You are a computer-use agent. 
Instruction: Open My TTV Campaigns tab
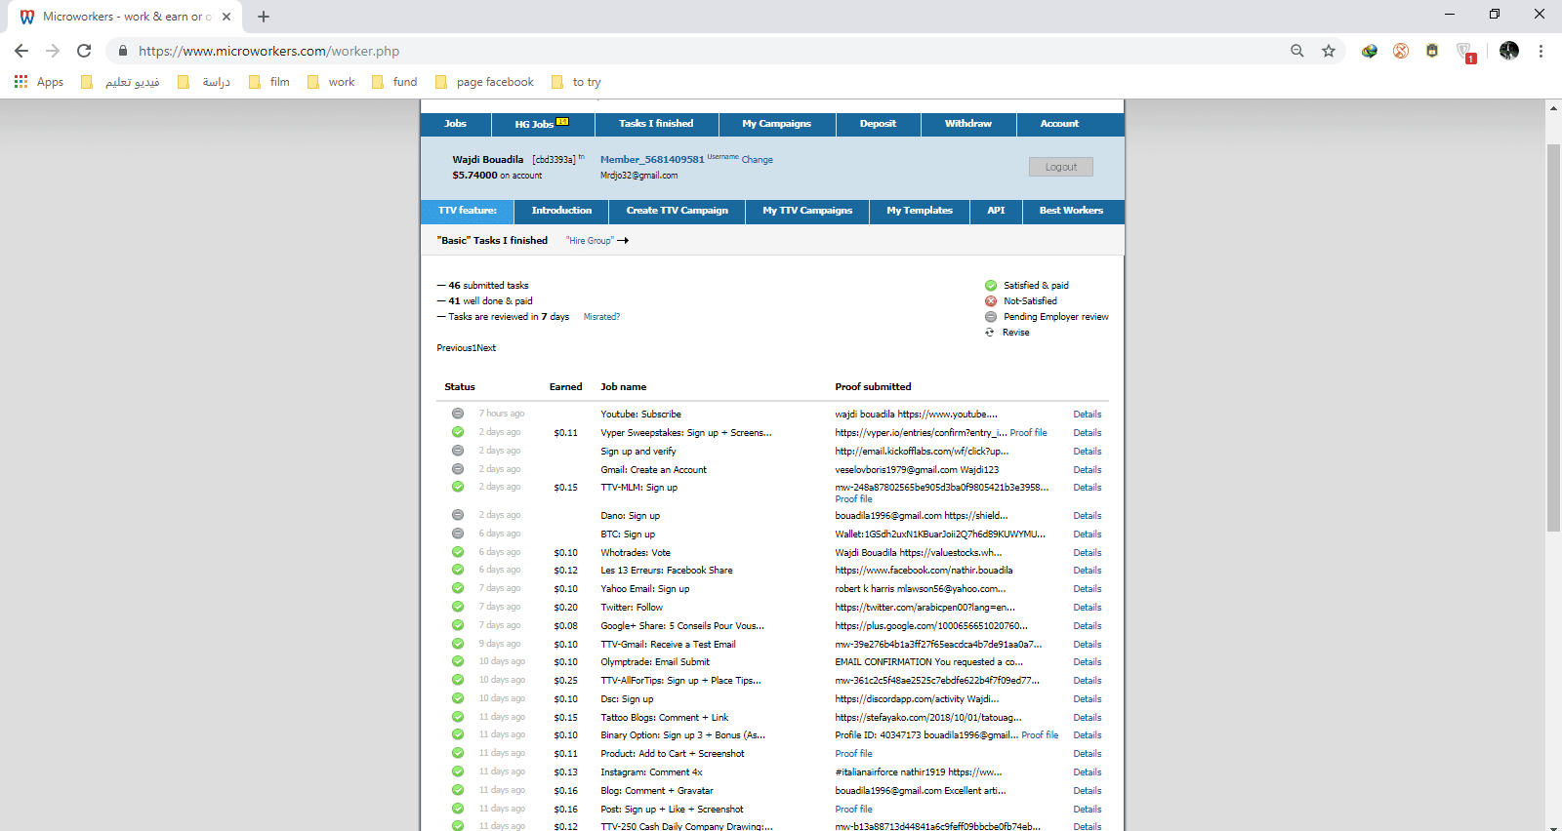tap(807, 211)
